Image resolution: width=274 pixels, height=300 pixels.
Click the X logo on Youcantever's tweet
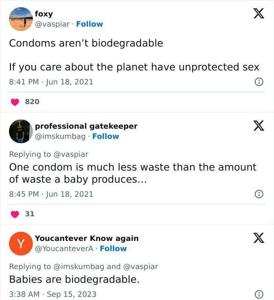point(259,238)
